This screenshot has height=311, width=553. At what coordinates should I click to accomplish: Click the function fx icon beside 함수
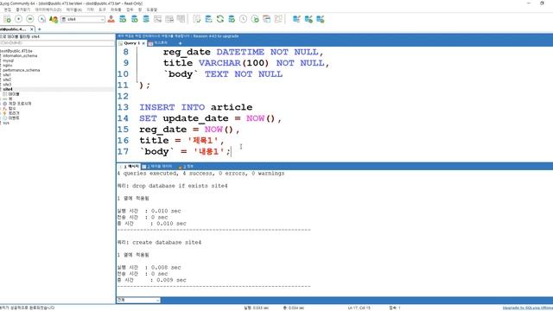pyautogui.click(x=5, y=109)
